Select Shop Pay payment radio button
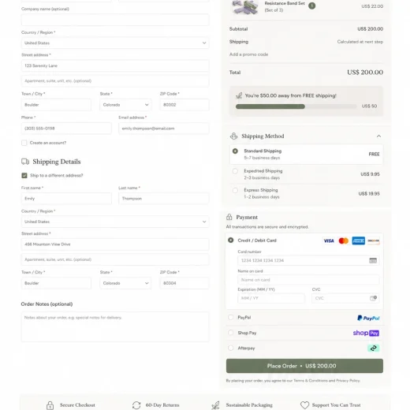410x410 pixels. [x=231, y=333]
